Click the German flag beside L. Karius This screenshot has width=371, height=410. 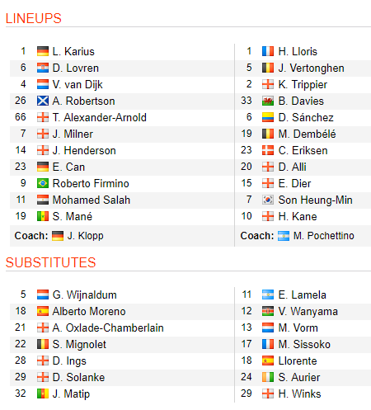(x=43, y=51)
